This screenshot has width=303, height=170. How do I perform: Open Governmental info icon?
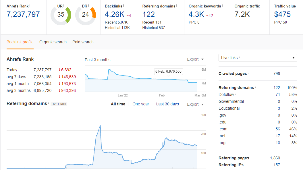245,101
